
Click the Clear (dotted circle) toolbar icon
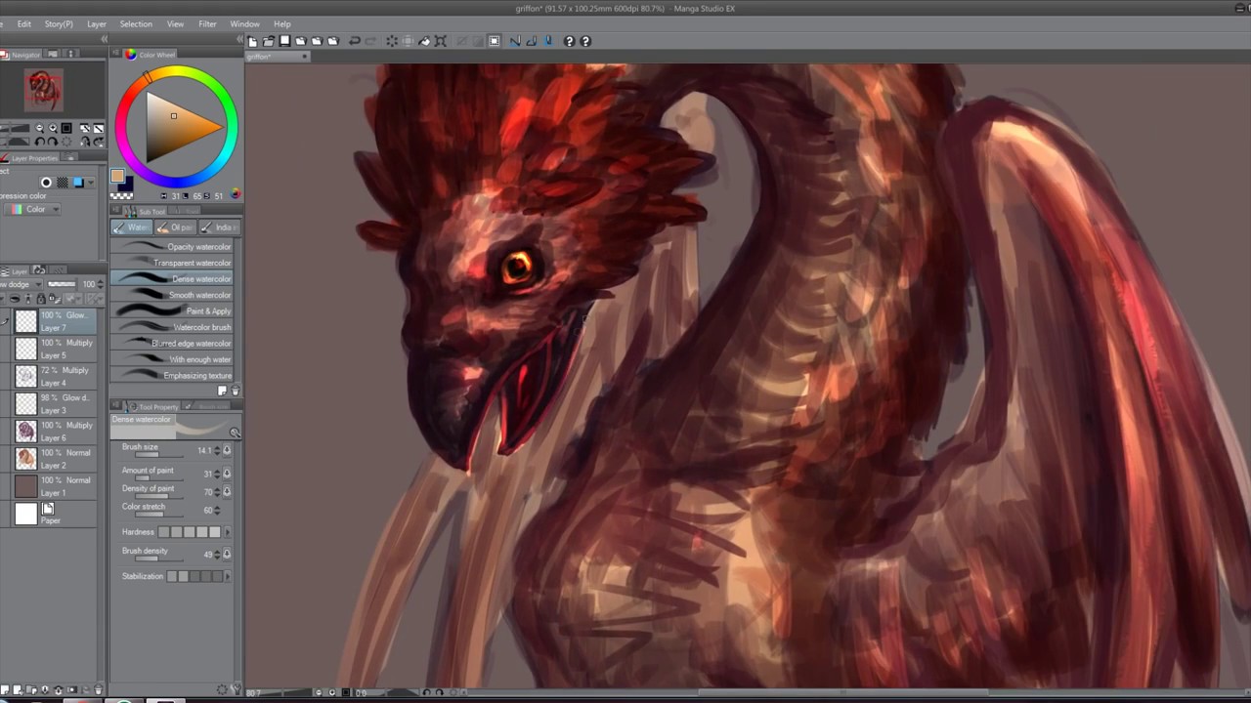click(392, 41)
